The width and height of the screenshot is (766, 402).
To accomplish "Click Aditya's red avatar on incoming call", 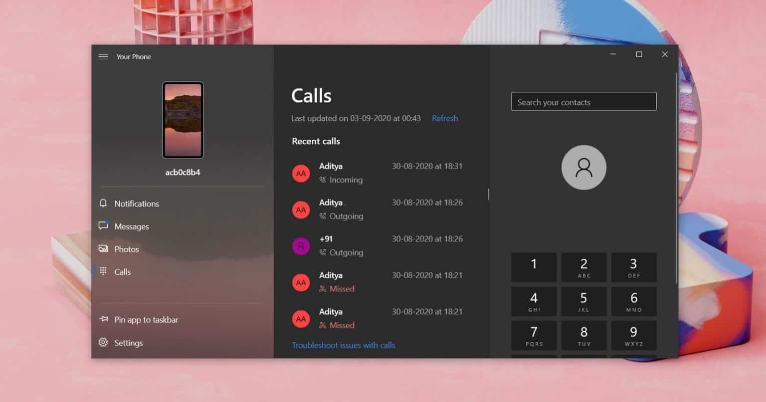I will [x=301, y=173].
